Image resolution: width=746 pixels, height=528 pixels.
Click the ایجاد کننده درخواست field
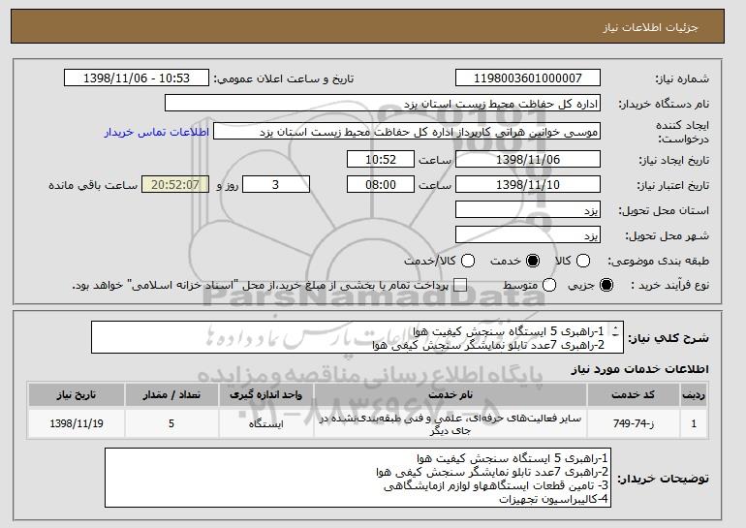(x=407, y=132)
